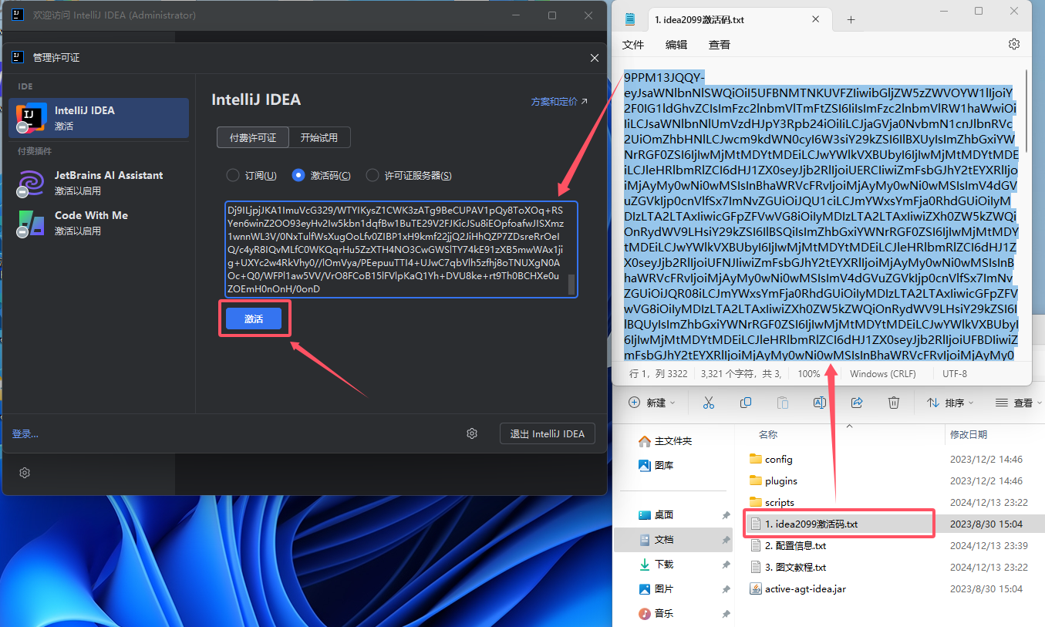Click the Copy icon in Explorer toolbar
This screenshot has height=627, width=1045.
click(x=746, y=403)
